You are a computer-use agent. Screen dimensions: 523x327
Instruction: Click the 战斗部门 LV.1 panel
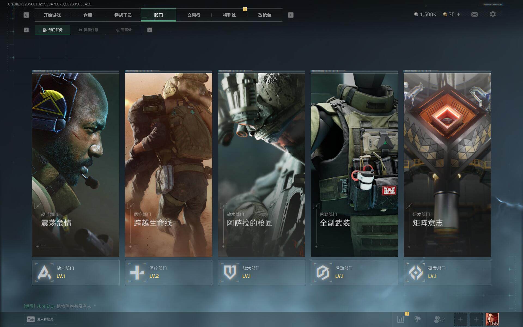pos(76,272)
